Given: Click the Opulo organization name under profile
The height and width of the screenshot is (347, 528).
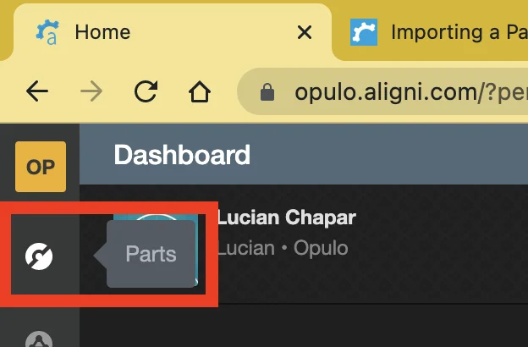Looking at the screenshot, I should (x=320, y=249).
